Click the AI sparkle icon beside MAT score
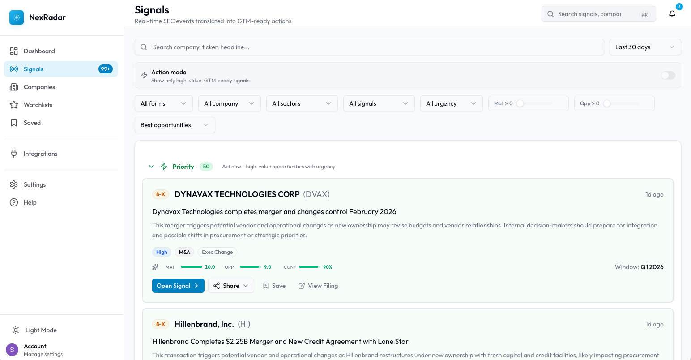 pos(155,267)
